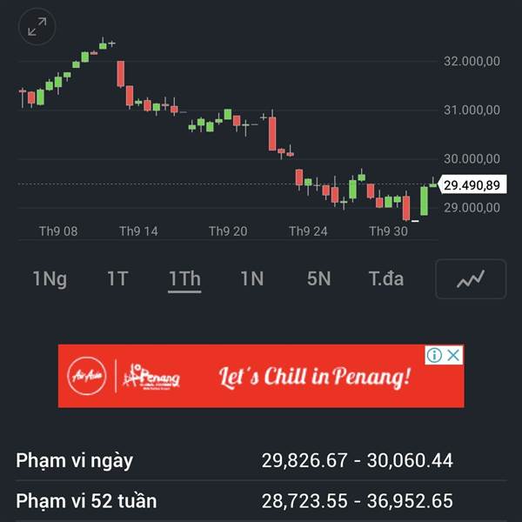Click the current price label 29.490,89
The image size is (522, 522).
[471, 185]
